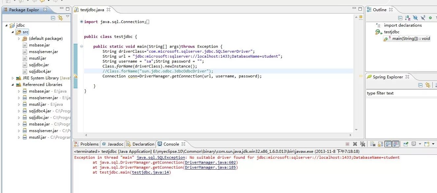Toggle show console on standard output

tap(388, 144)
